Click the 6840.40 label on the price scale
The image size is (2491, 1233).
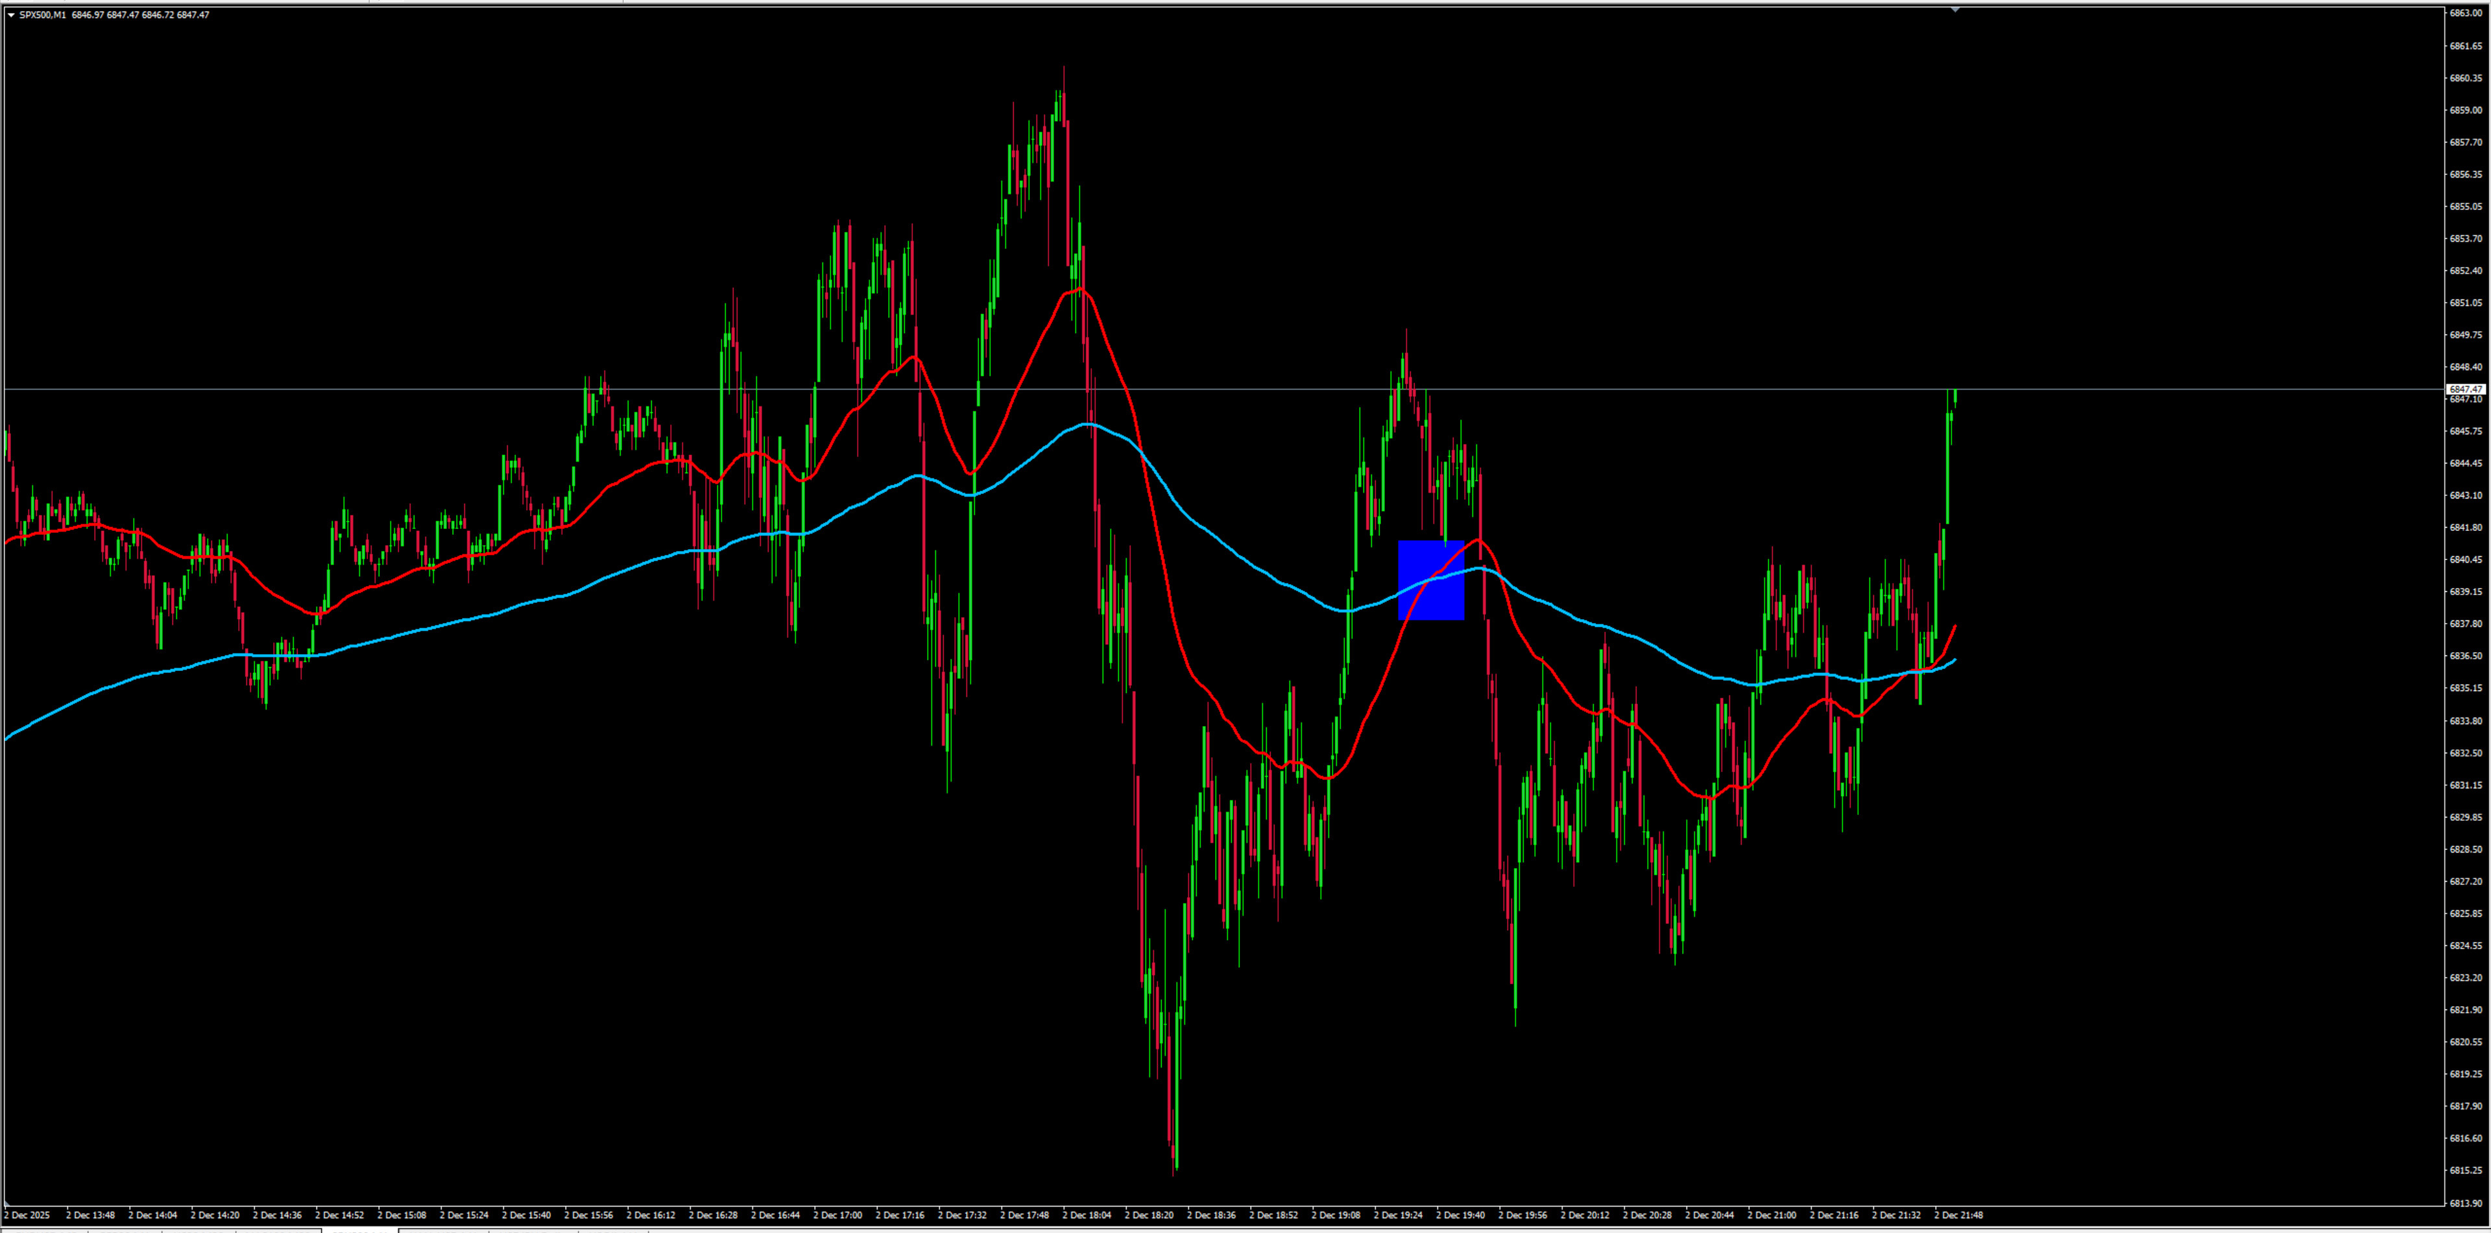(2465, 559)
